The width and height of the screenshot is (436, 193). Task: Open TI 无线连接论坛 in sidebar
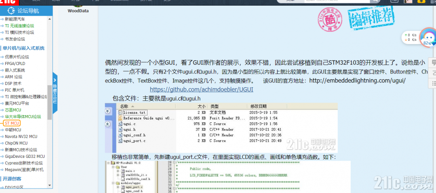19,25
